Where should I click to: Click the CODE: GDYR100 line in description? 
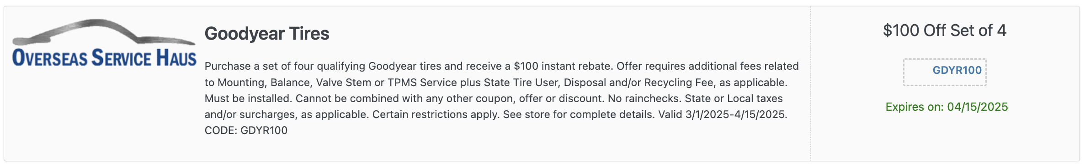(246, 130)
